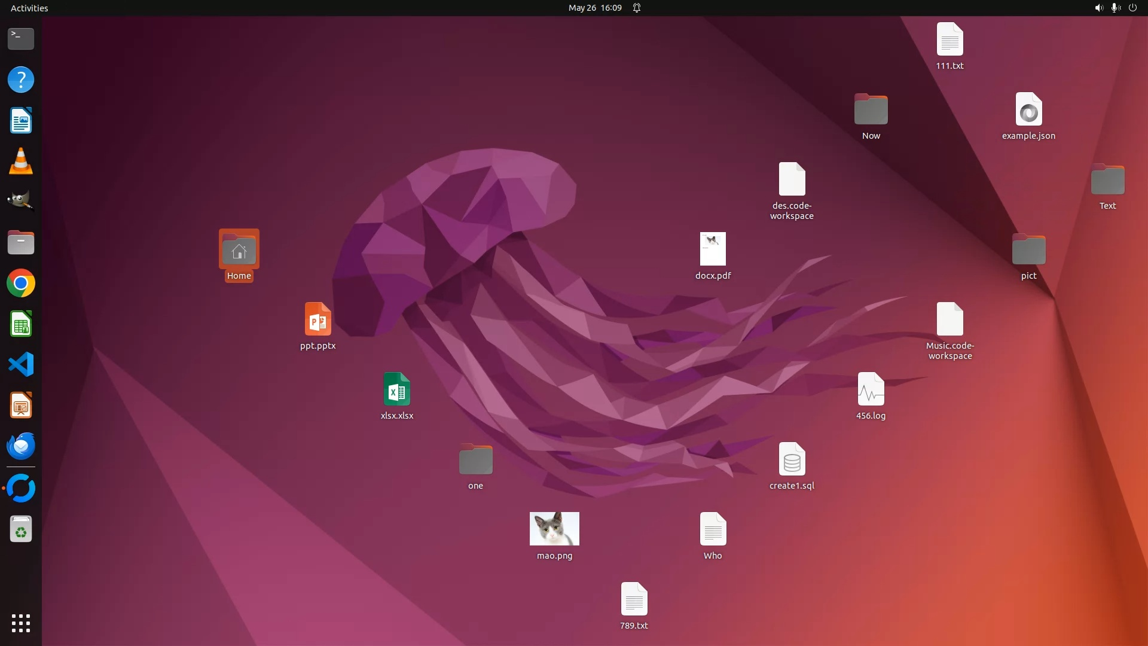Click the Trash icon in dock
The height and width of the screenshot is (646, 1148).
pyautogui.click(x=21, y=529)
